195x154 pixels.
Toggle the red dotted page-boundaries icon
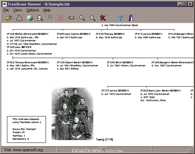[61, 18]
